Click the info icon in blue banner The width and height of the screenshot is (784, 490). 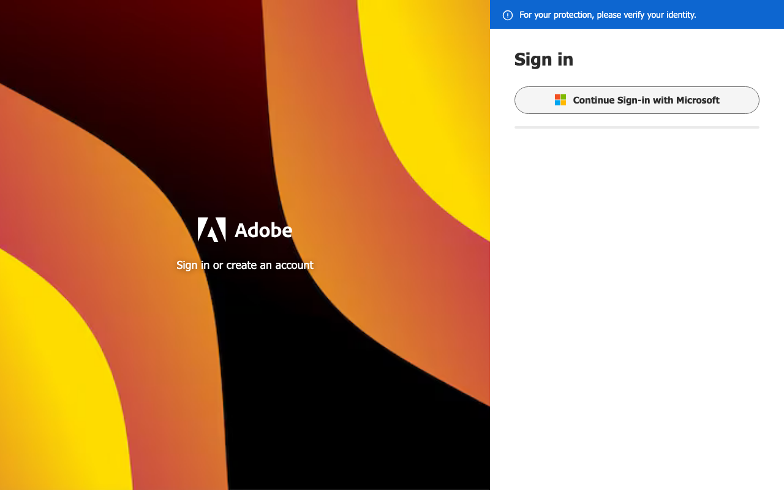508,15
